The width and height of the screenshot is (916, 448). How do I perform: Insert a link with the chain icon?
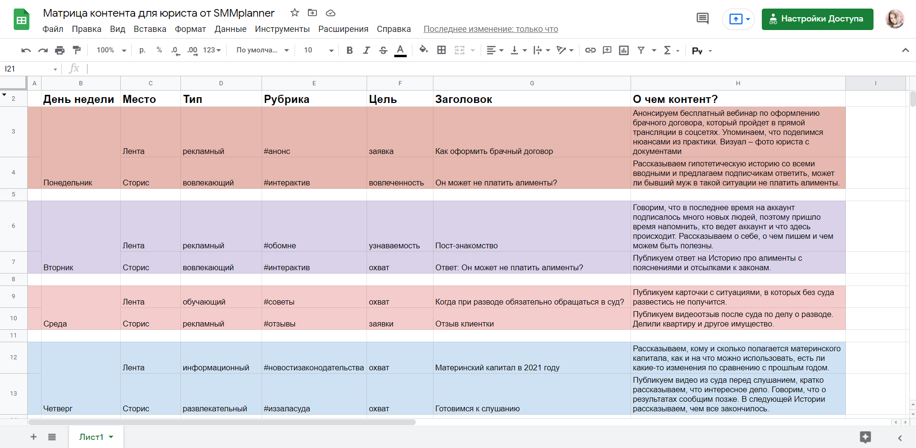click(x=590, y=50)
